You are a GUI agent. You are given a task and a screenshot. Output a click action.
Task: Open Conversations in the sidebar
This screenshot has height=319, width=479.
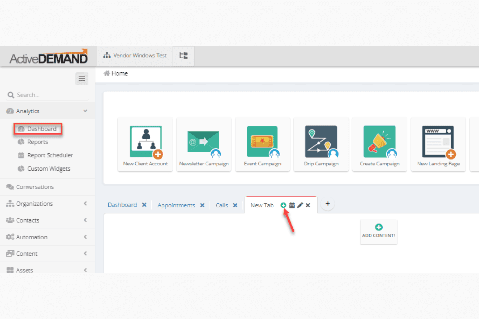(x=47, y=187)
